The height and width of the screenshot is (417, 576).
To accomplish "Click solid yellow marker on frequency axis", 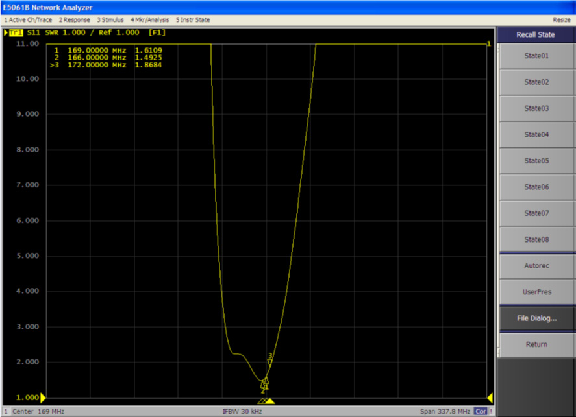I will tap(270, 401).
